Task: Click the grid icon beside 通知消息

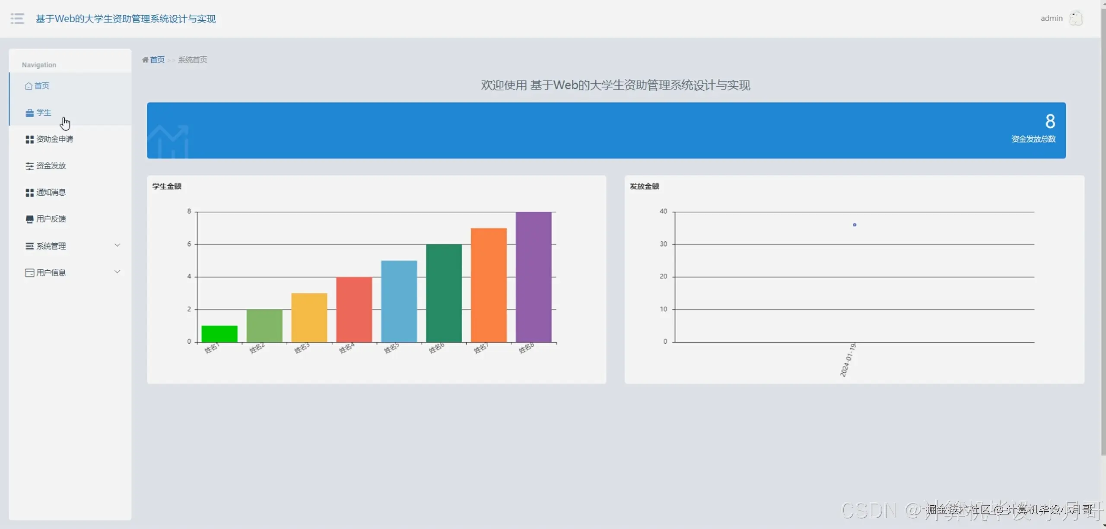Action: 29,193
